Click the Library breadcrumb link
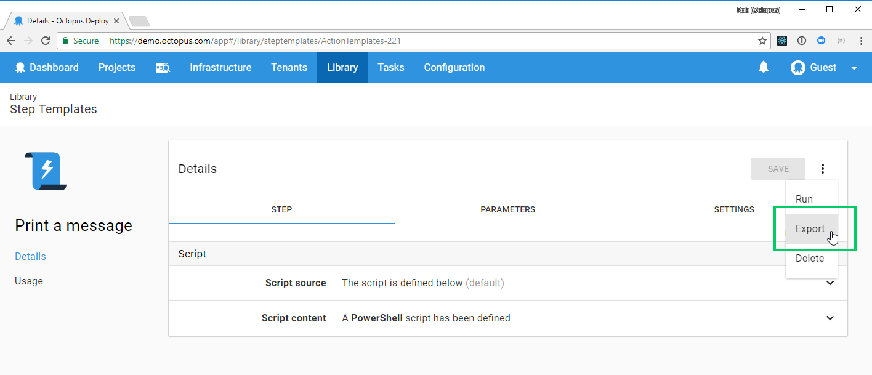This screenshot has width=872, height=375. click(23, 97)
